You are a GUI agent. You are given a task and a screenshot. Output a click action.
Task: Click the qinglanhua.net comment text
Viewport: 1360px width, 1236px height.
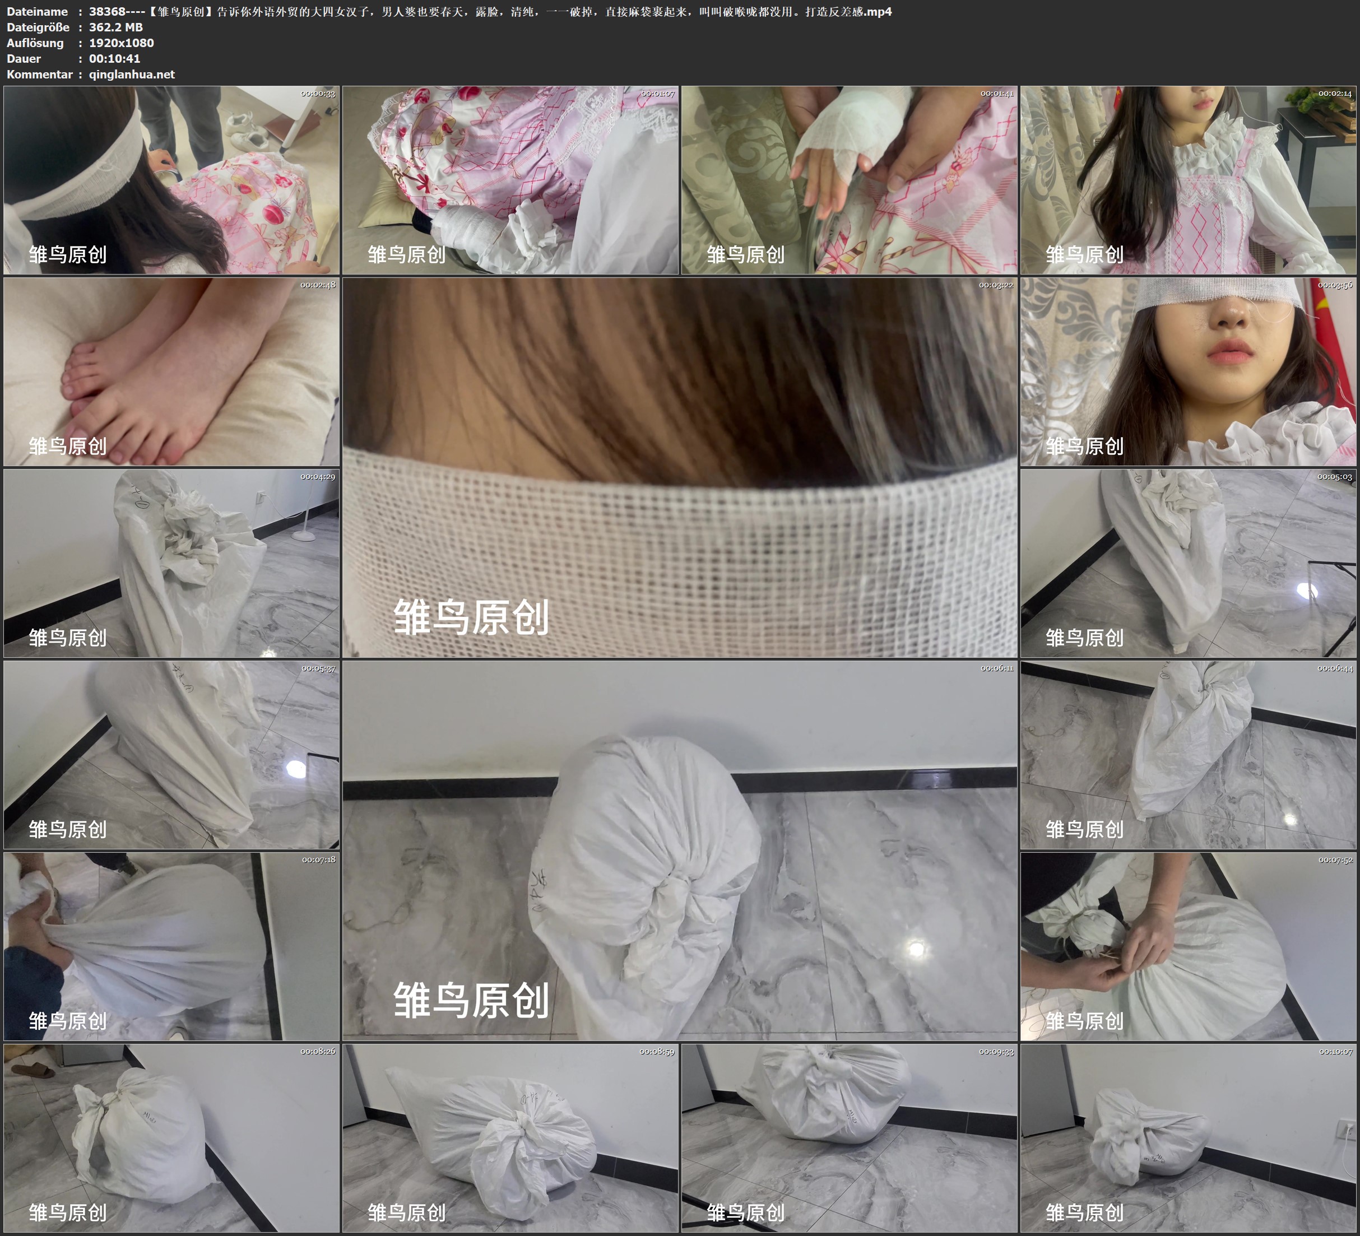[x=132, y=74]
